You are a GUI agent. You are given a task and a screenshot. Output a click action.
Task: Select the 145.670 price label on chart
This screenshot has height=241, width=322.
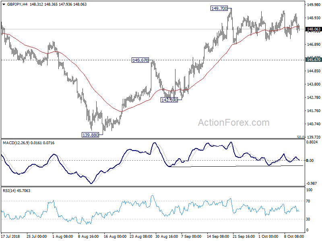(140, 60)
